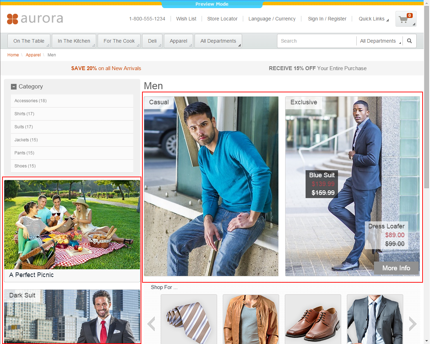The width and height of the screenshot is (430, 344).
Task: Click the search magnifying glass icon
Action: [409, 41]
